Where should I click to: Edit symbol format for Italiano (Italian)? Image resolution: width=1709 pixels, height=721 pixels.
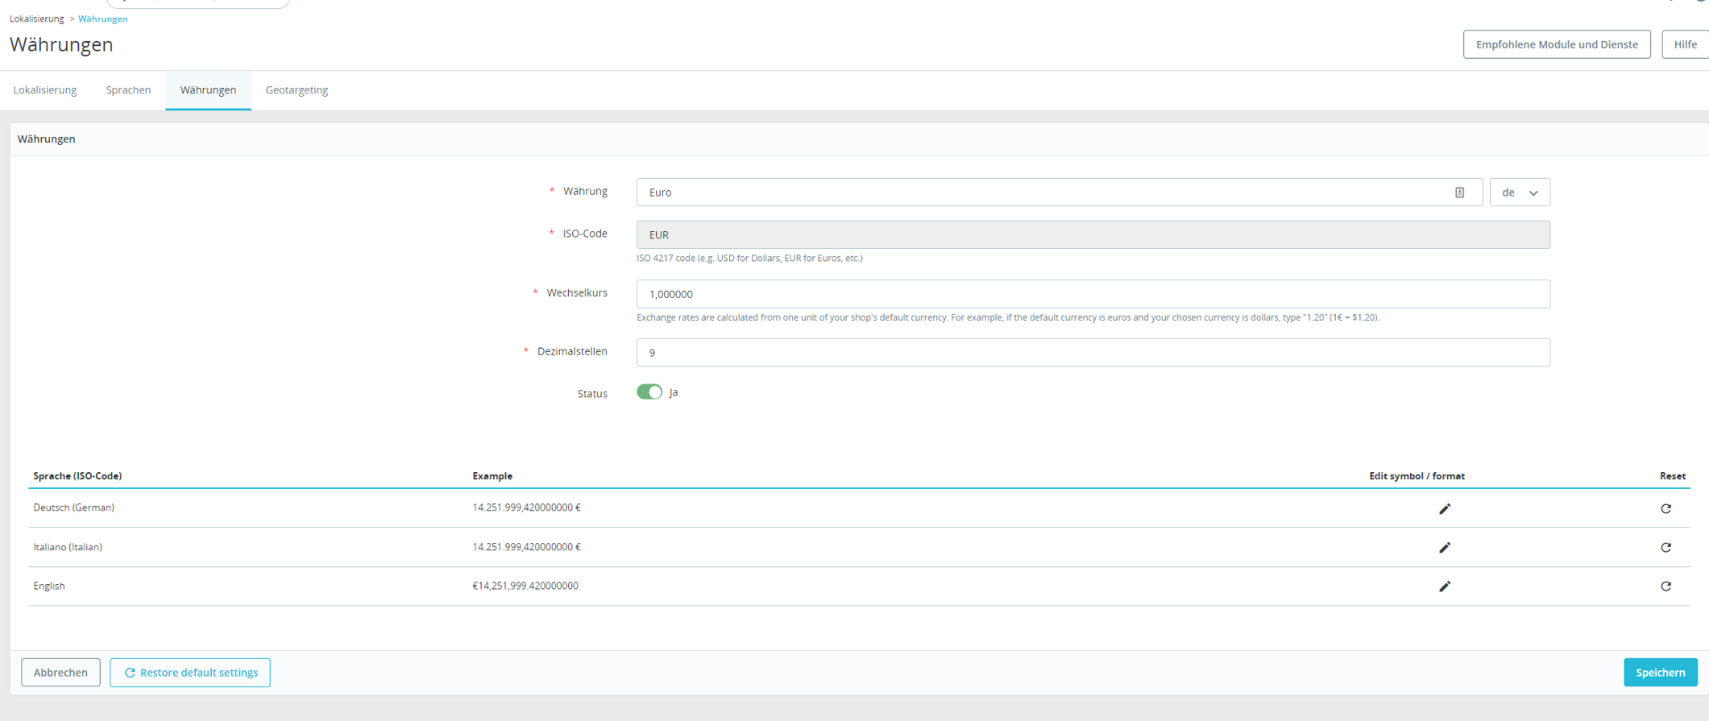click(x=1445, y=548)
